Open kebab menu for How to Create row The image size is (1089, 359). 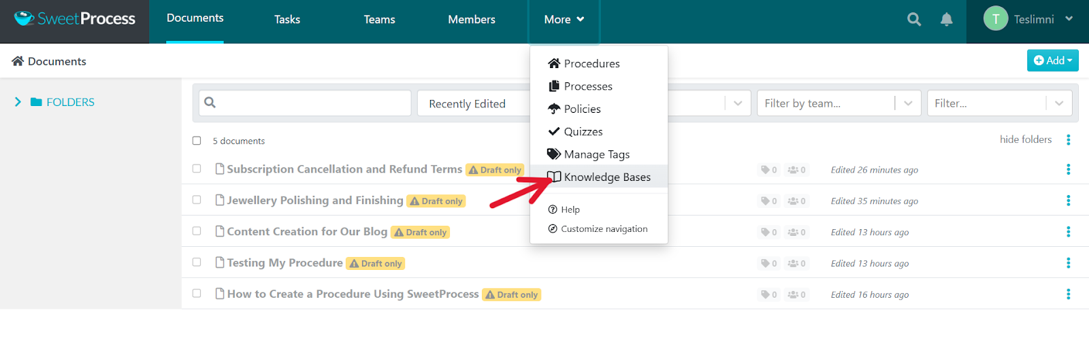coord(1068,294)
